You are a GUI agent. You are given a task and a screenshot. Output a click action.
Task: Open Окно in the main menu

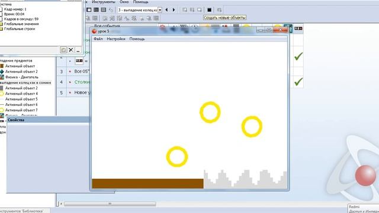124,2
